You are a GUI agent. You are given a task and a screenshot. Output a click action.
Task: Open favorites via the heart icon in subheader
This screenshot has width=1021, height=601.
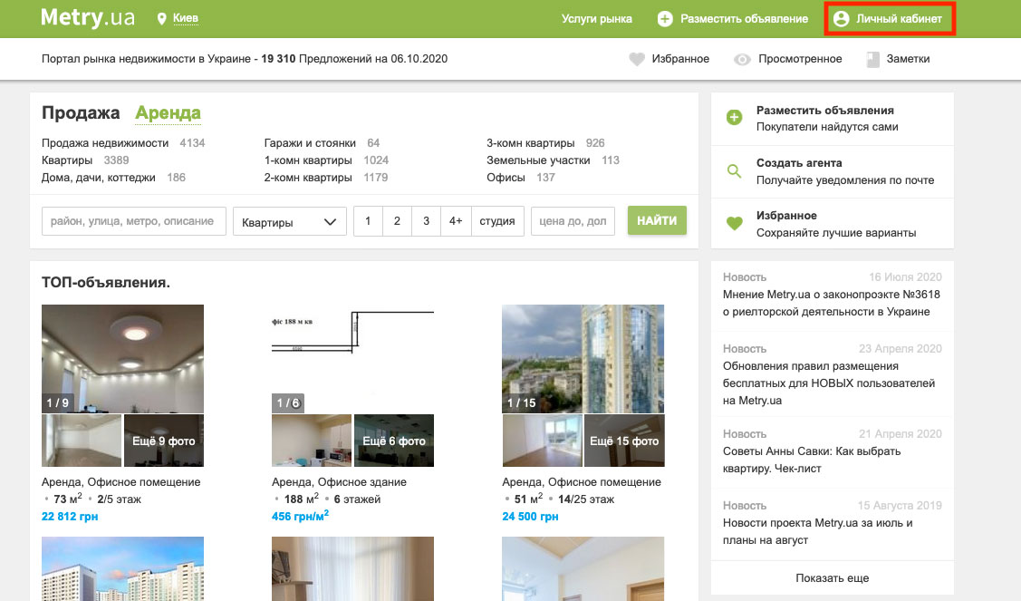[637, 60]
